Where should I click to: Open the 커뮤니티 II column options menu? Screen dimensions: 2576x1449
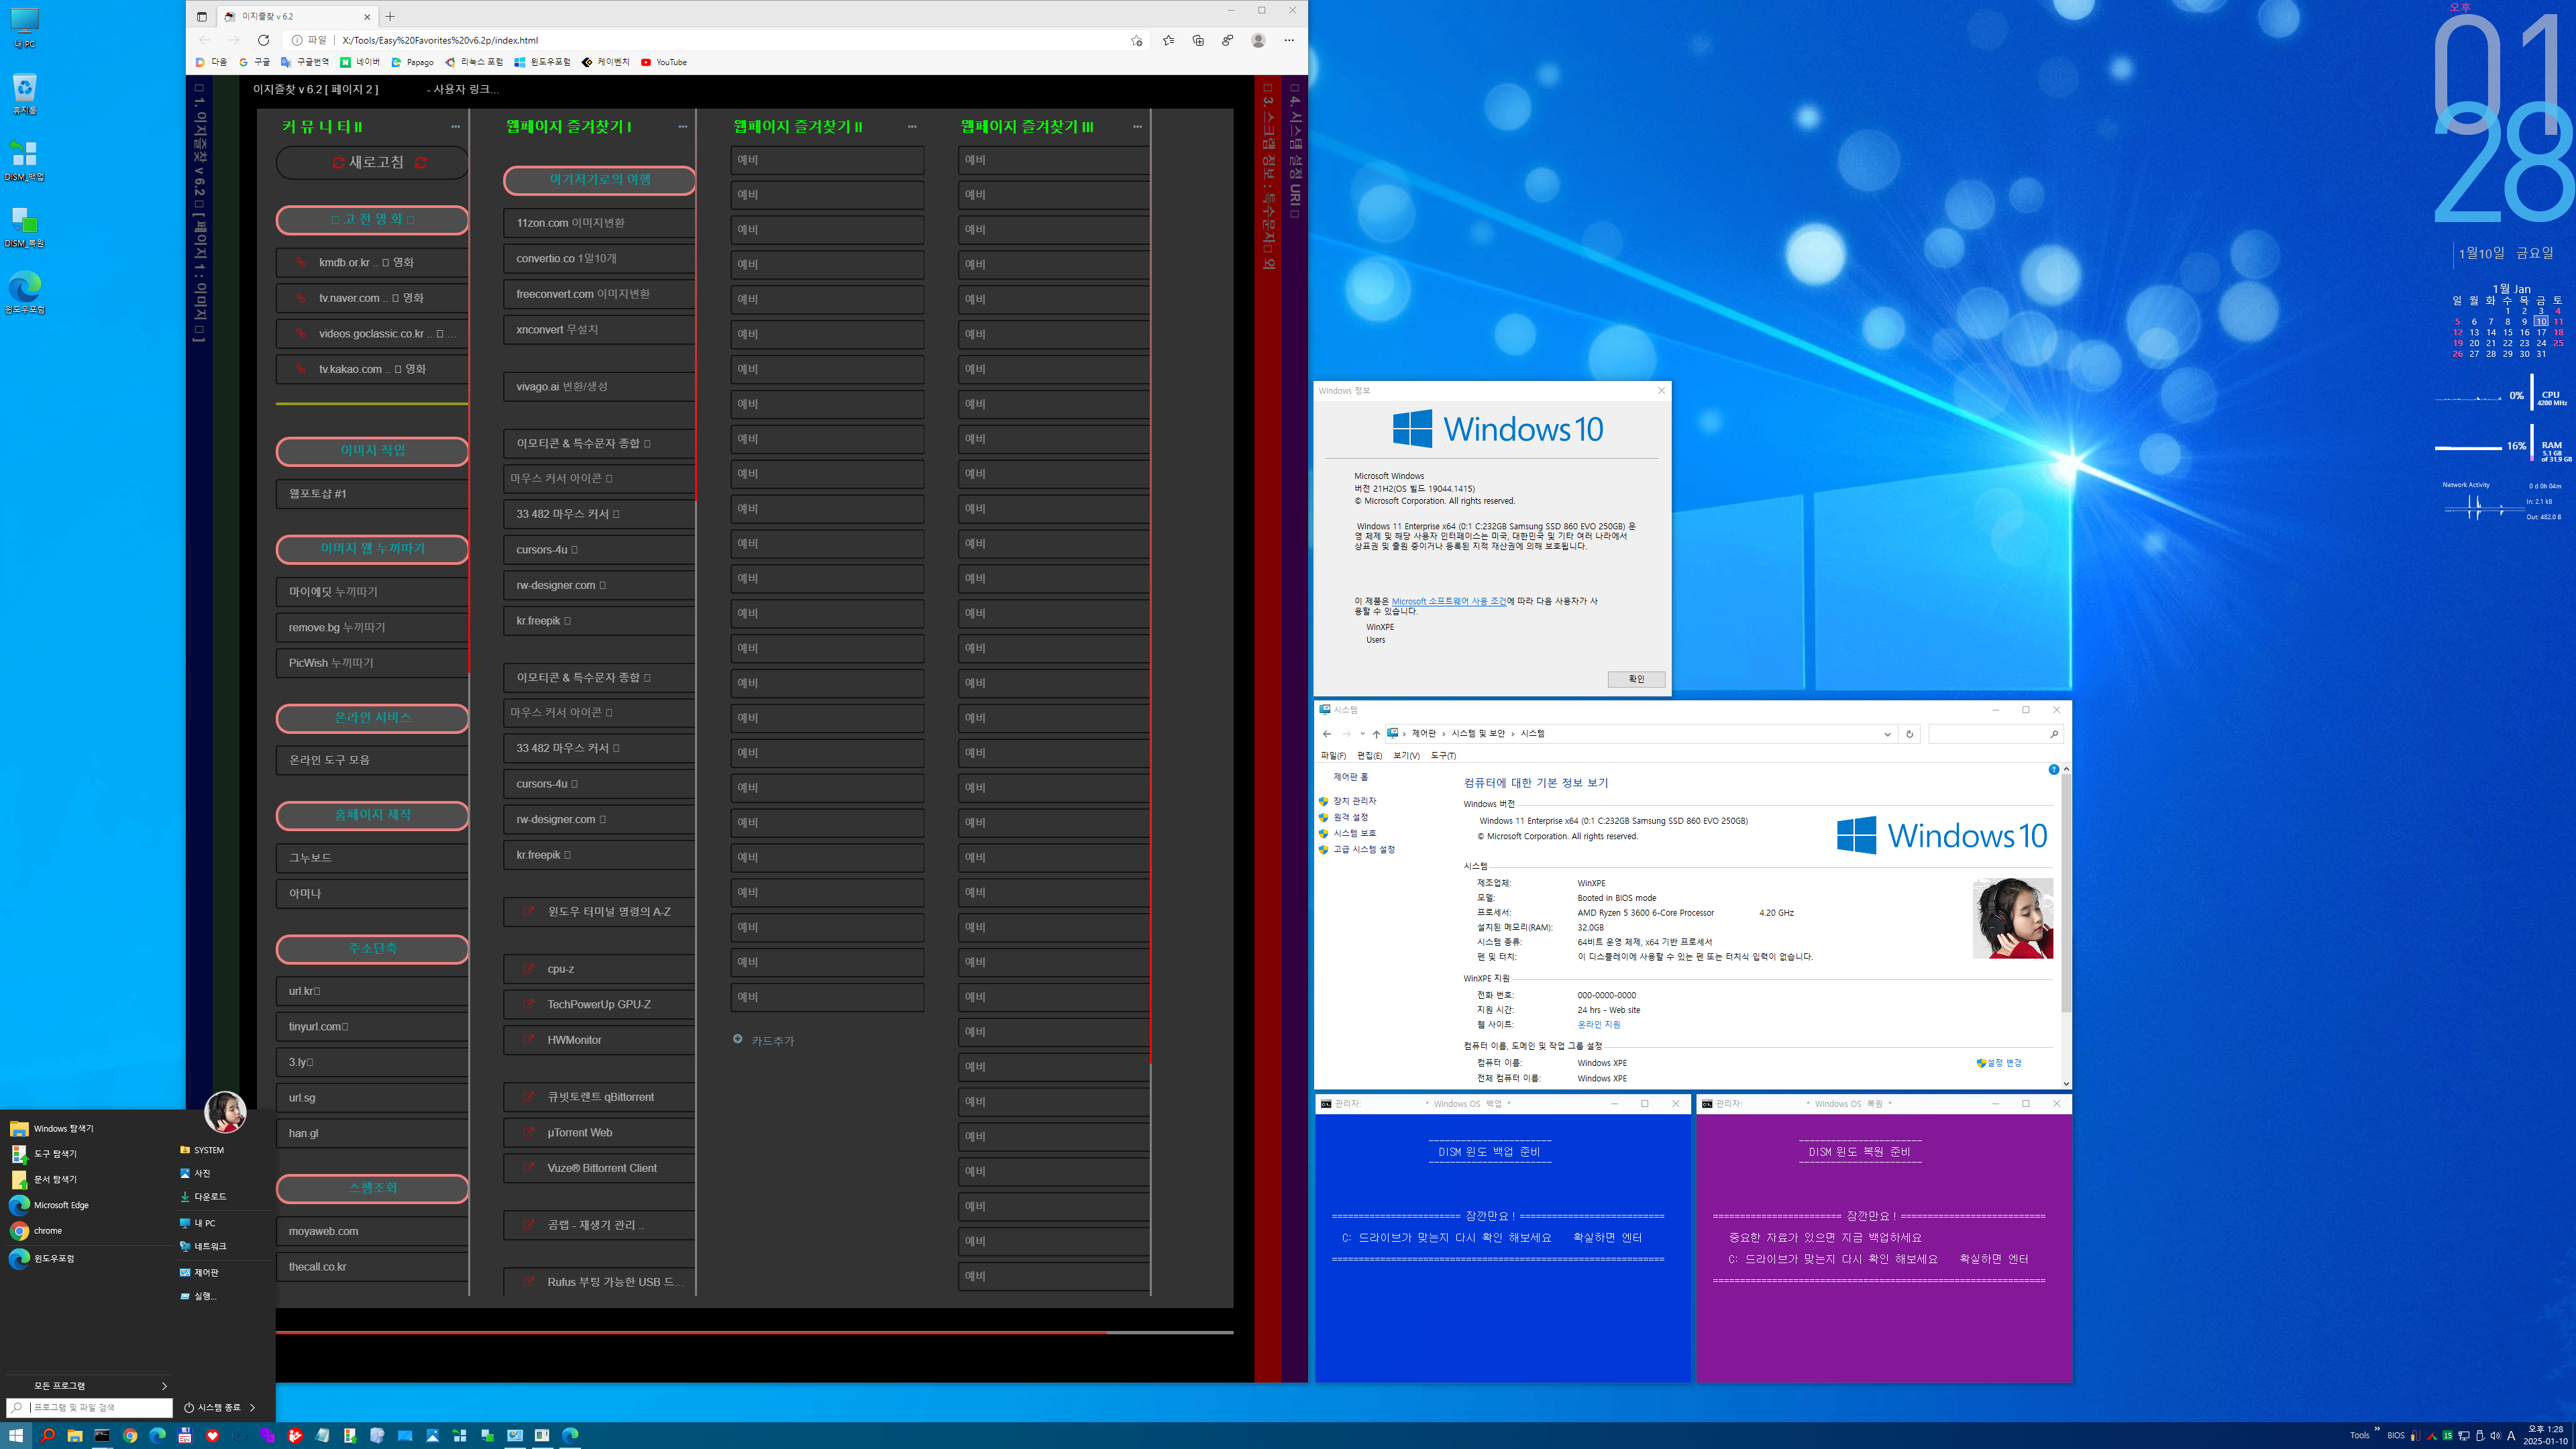click(455, 127)
